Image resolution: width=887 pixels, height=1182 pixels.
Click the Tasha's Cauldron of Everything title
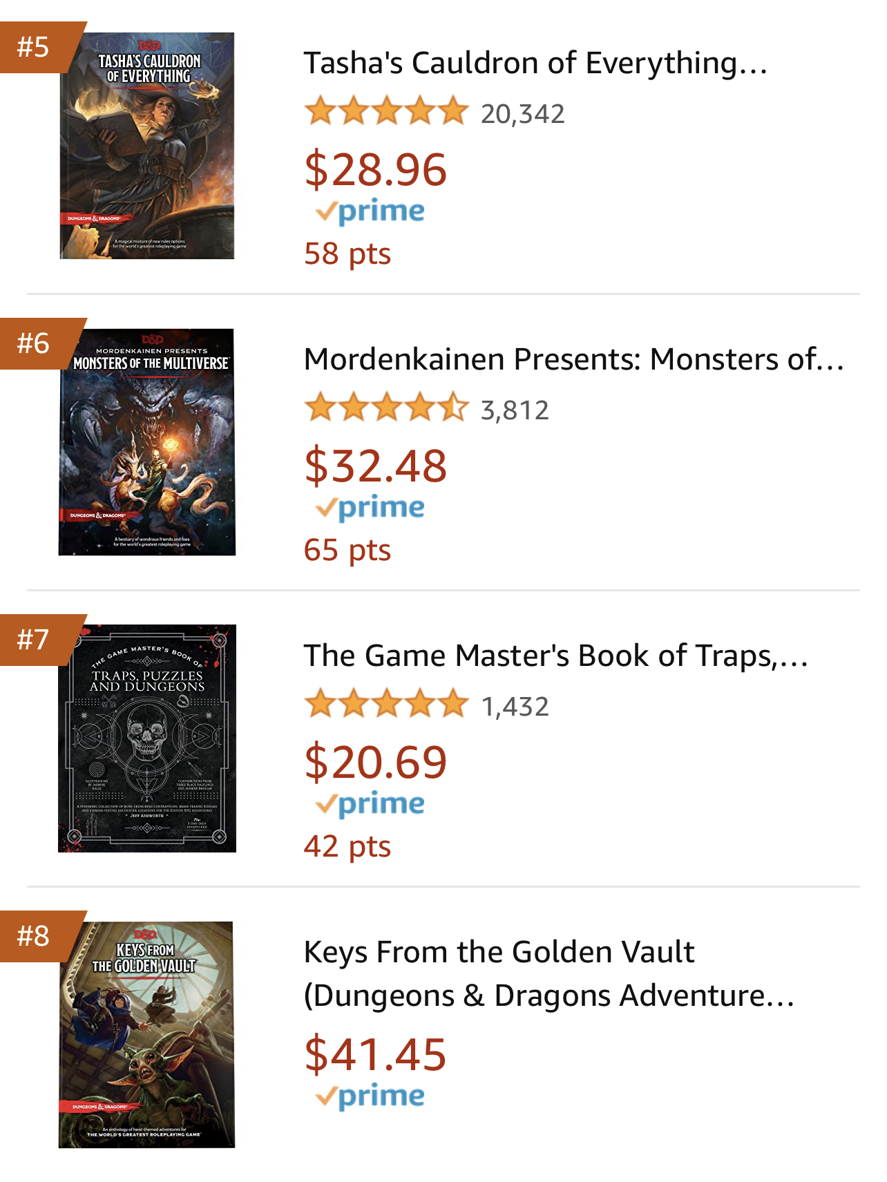click(x=535, y=63)
